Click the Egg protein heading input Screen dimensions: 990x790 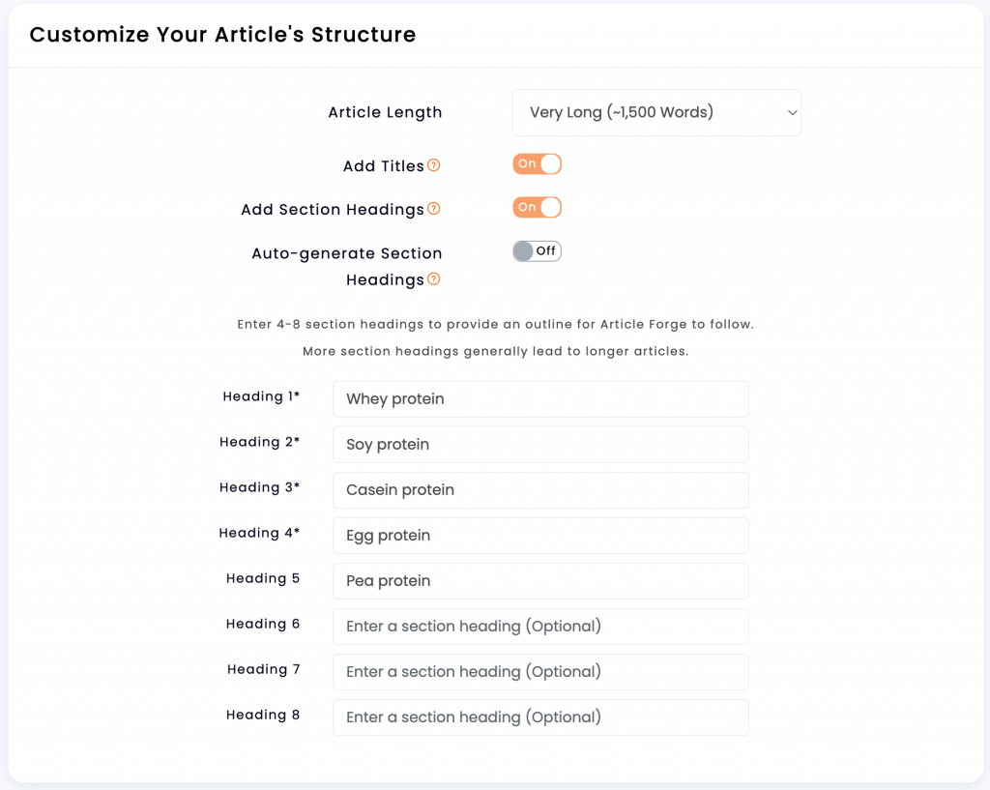[x=540, y=536]
